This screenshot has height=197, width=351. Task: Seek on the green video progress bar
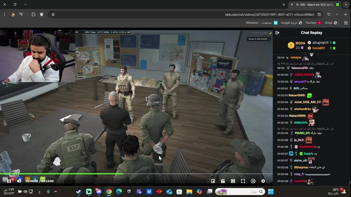pos(136,173)
